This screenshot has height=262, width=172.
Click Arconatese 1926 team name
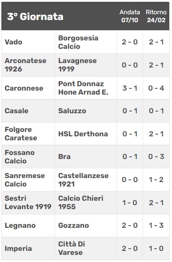pyautogui.click(x=26, y=65)
